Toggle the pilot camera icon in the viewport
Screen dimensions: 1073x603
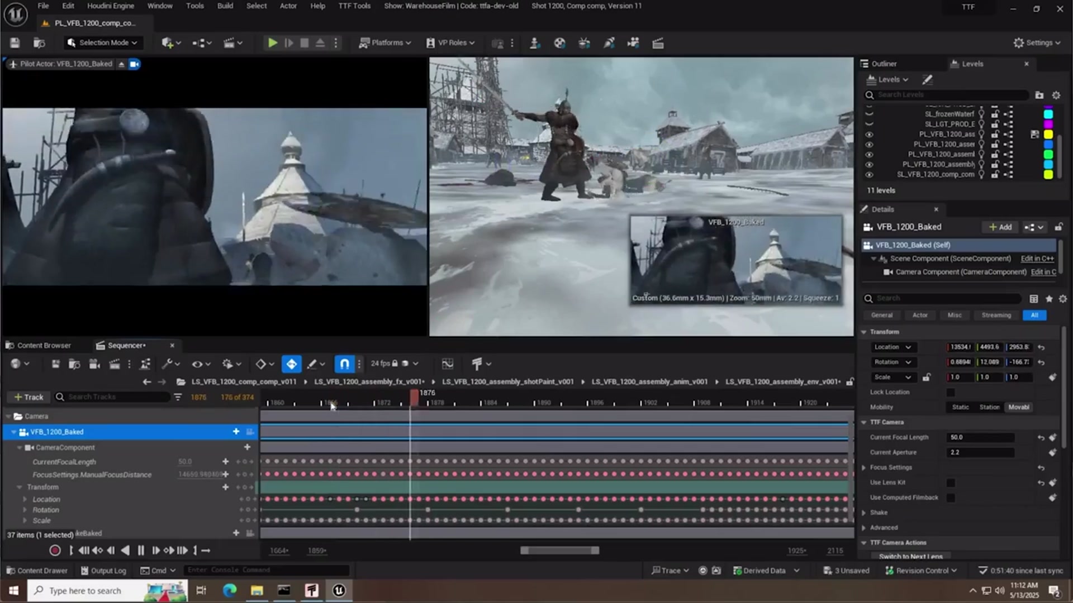click(134, 64)
